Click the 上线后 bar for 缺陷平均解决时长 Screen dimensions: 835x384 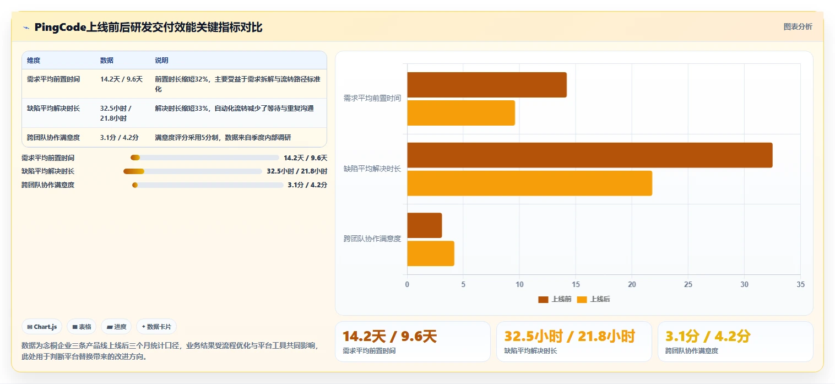[530, 183]
